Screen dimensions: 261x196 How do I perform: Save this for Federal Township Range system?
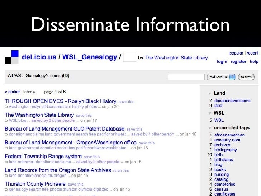click(x=92, y=157)
